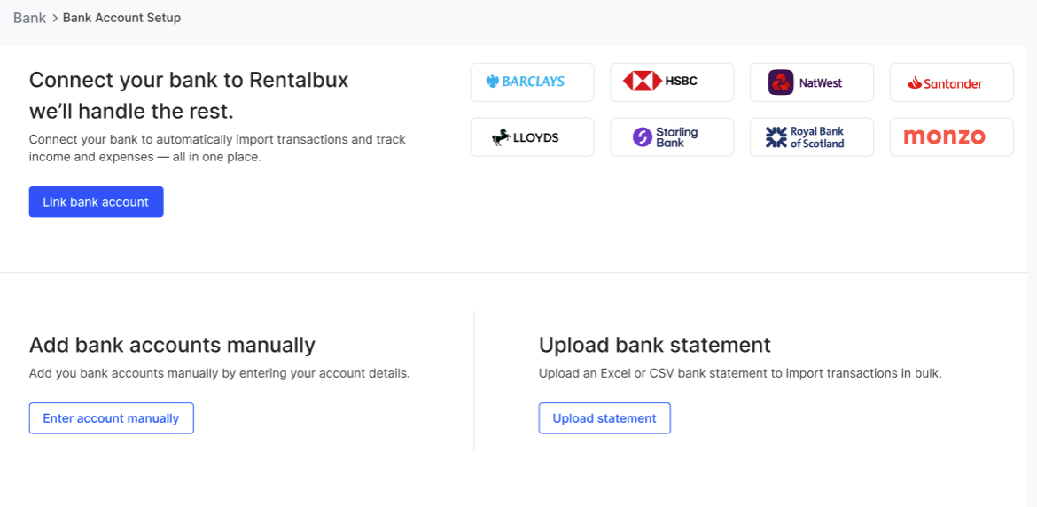Screen dimensions: 1037x507
Task: Select the Starling Bank logo card
Action: [x=672, y=137]
